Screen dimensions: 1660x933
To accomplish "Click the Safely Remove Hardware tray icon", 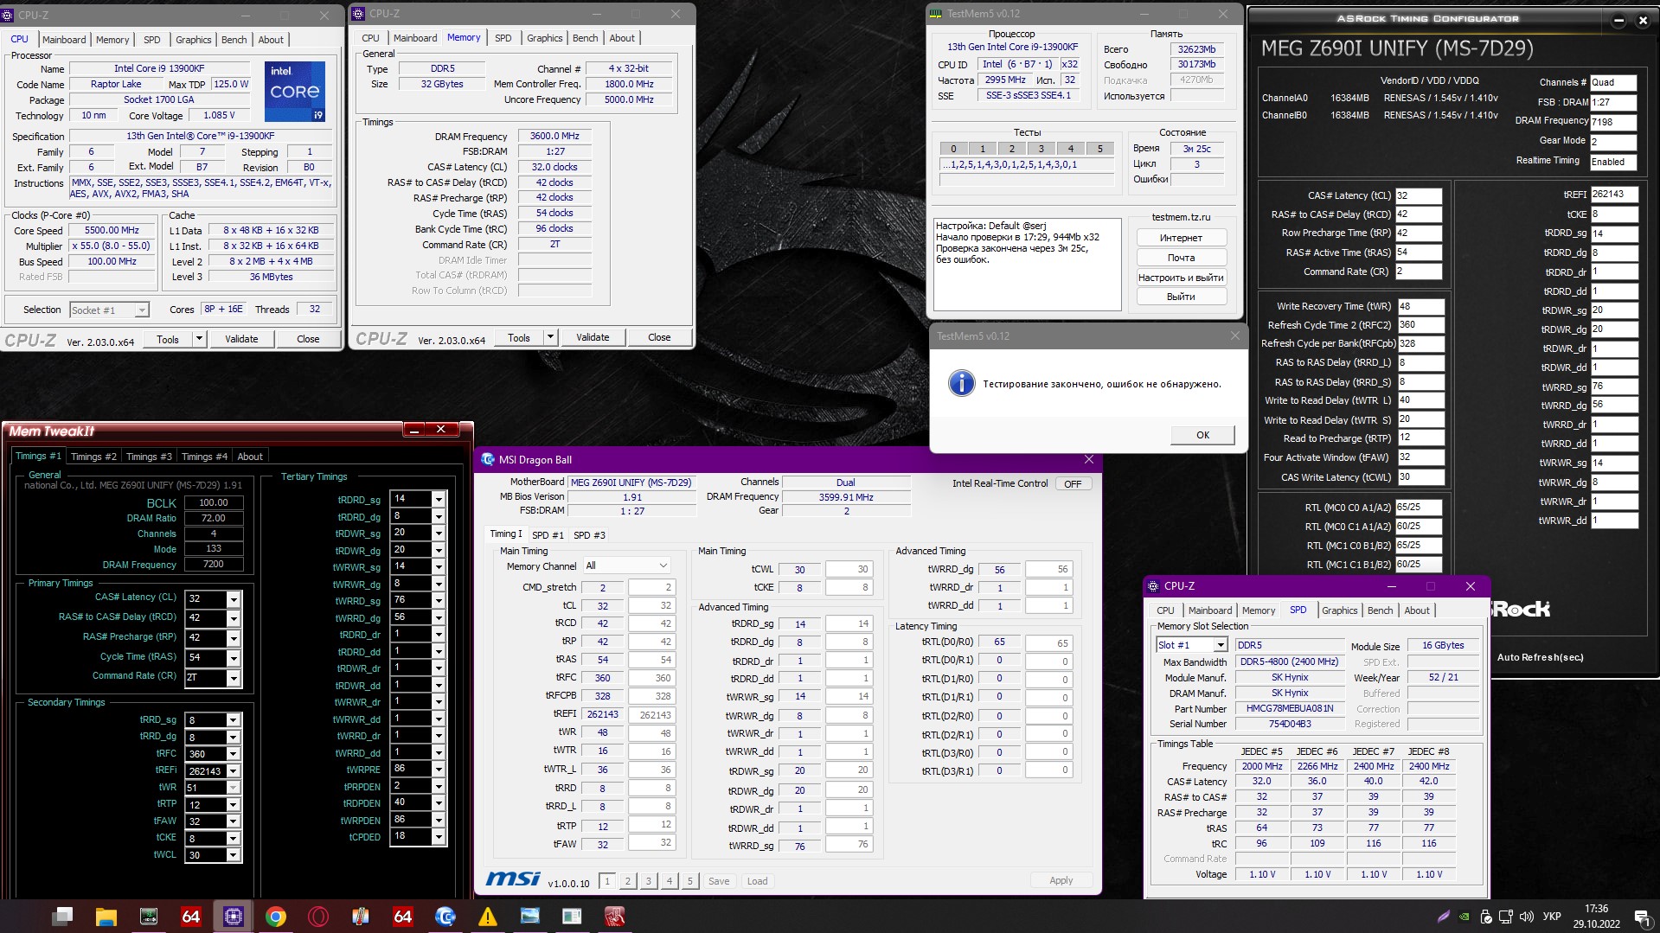I will [x=1485, y=917].
